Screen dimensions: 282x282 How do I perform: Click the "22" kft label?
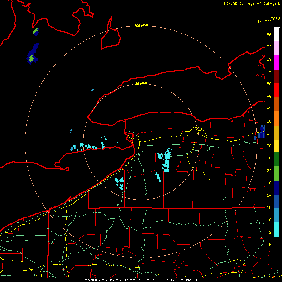(269, 170)
